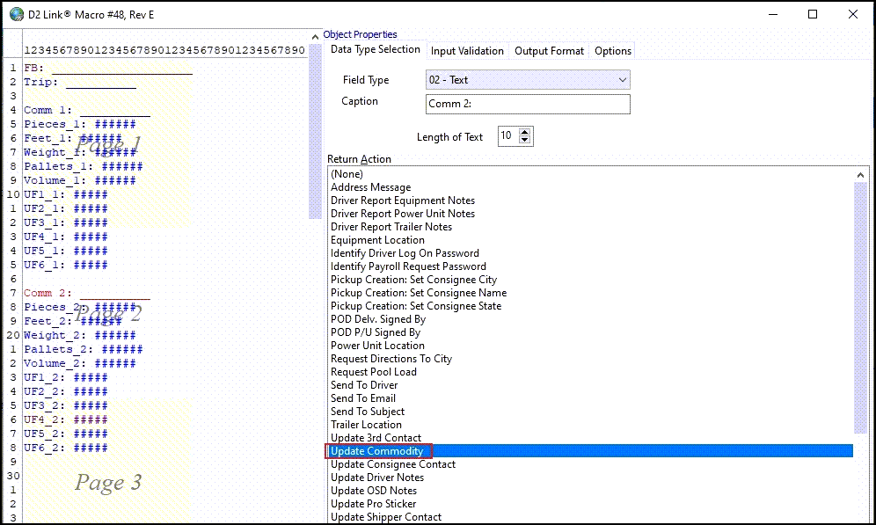Choose (None) in the Return Action list
The width and height of the screenshot is (876, 525).
pos(347,174)
